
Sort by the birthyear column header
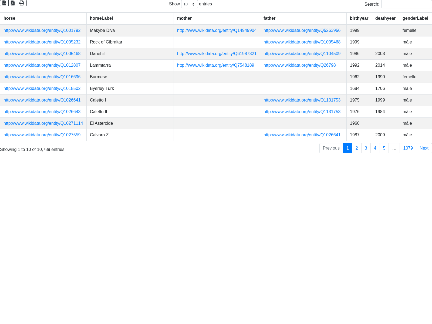pos(359,18)
